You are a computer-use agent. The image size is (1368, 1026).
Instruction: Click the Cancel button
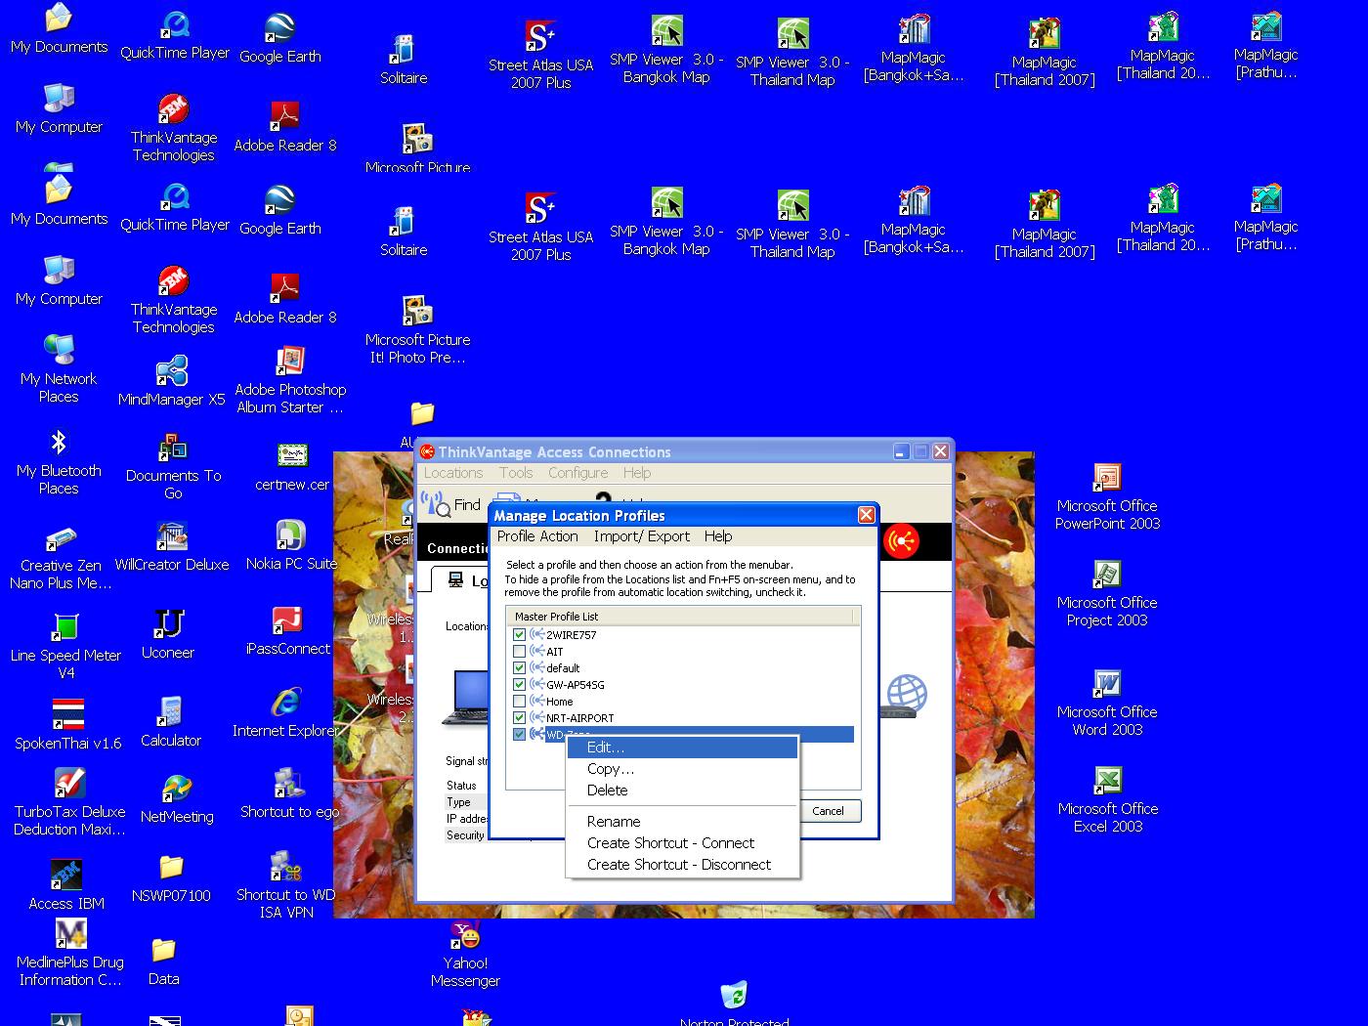click(x=829, y=811)
